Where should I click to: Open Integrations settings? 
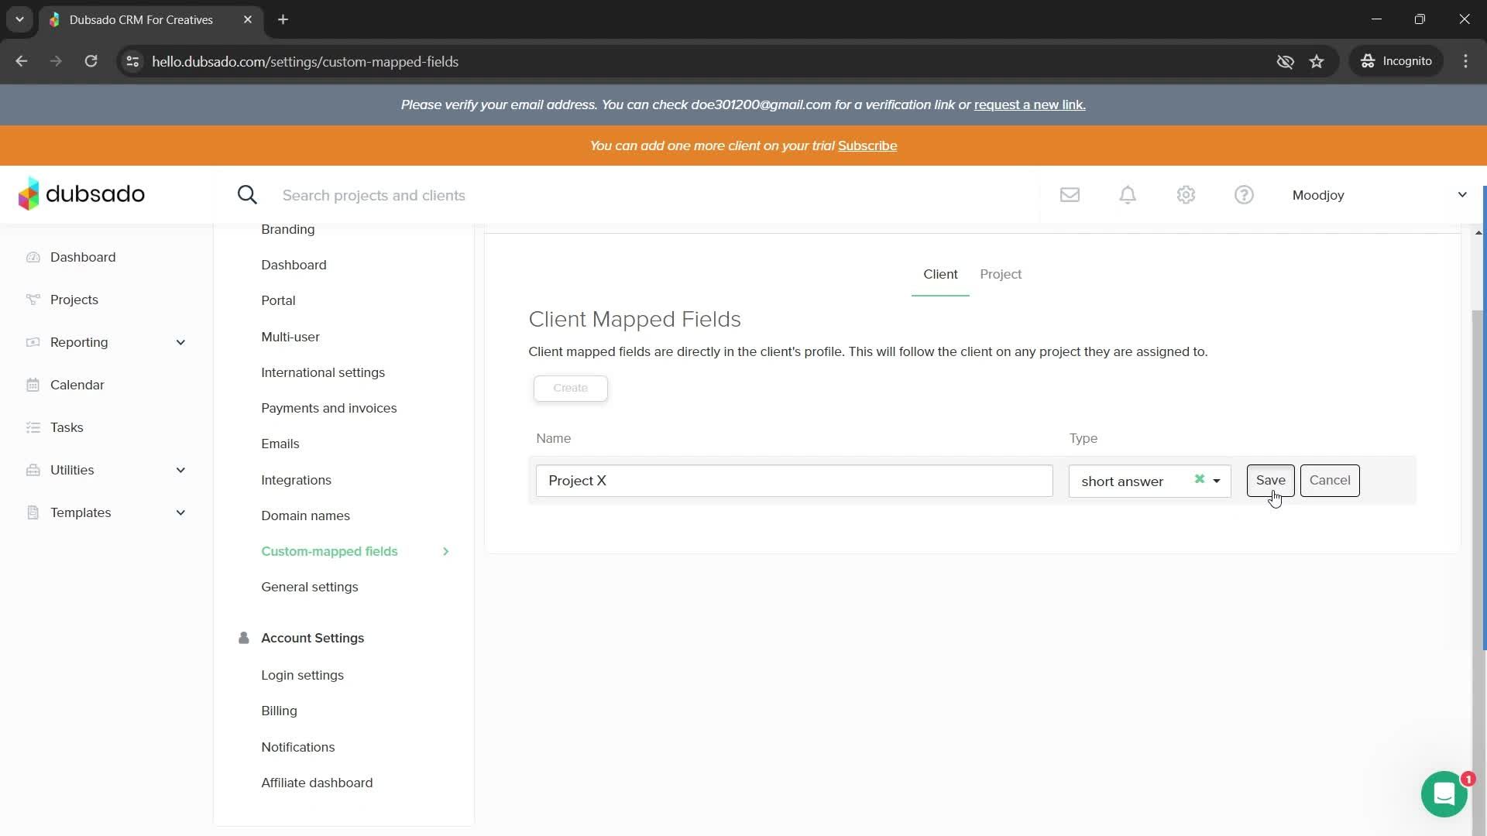click(296, 480)
